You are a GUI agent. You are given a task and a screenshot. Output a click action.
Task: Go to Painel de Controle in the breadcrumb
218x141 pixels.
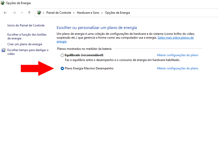[x=59, y=13]
